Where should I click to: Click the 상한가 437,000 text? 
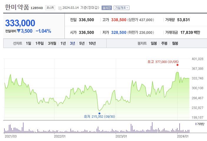click(141, 20)
